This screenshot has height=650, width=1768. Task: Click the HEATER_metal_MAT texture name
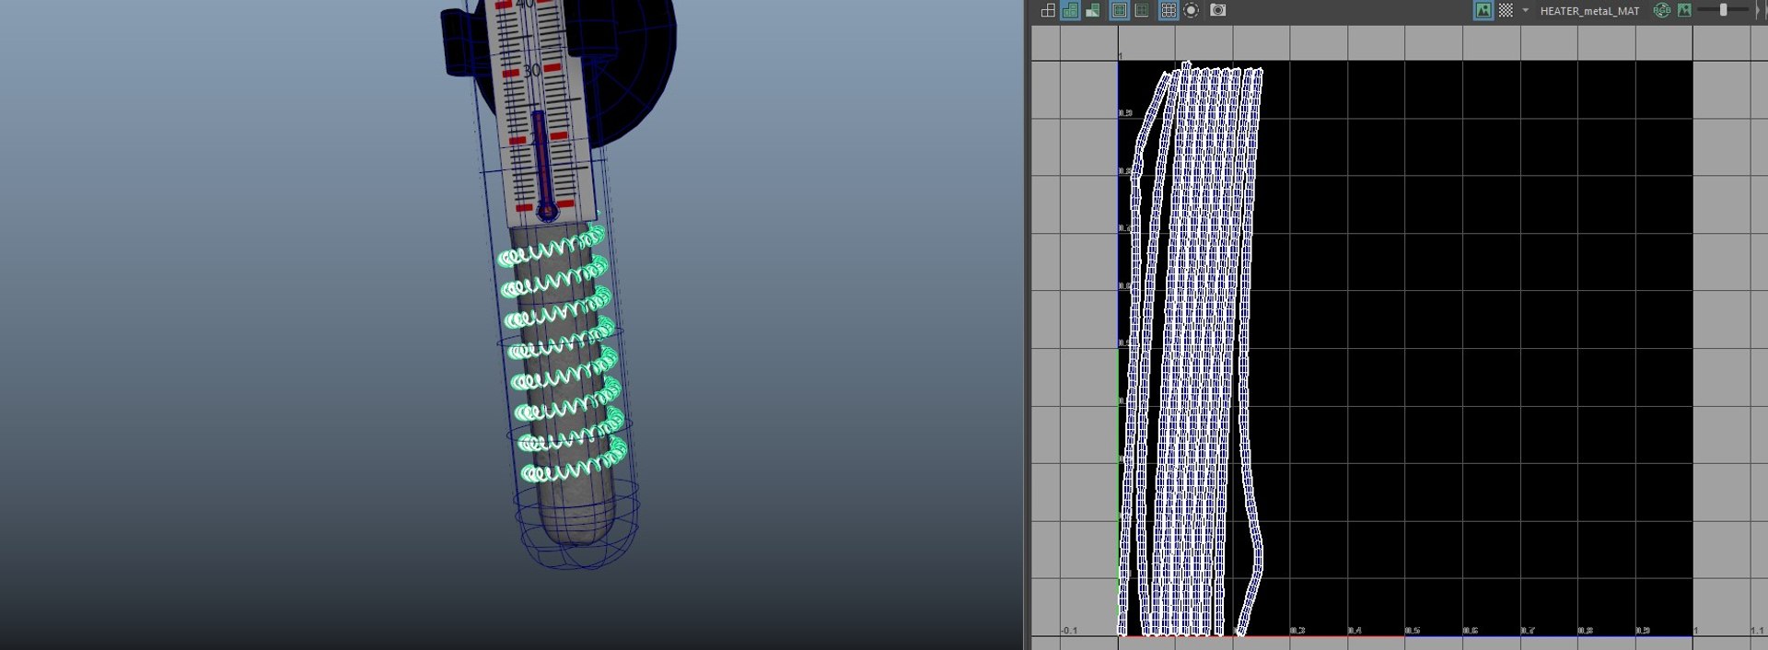pos(1589,11)
